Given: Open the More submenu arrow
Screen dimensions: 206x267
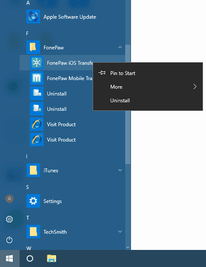Looking at the screenshot, I should pos(195,87).
